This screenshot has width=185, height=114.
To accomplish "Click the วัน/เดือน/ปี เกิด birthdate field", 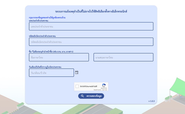I will coord(52,73).
